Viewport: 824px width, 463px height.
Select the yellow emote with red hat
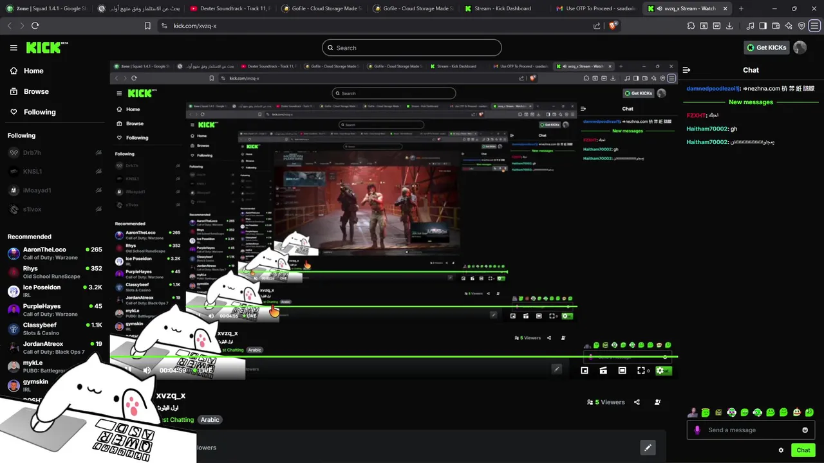pos(796,412)
